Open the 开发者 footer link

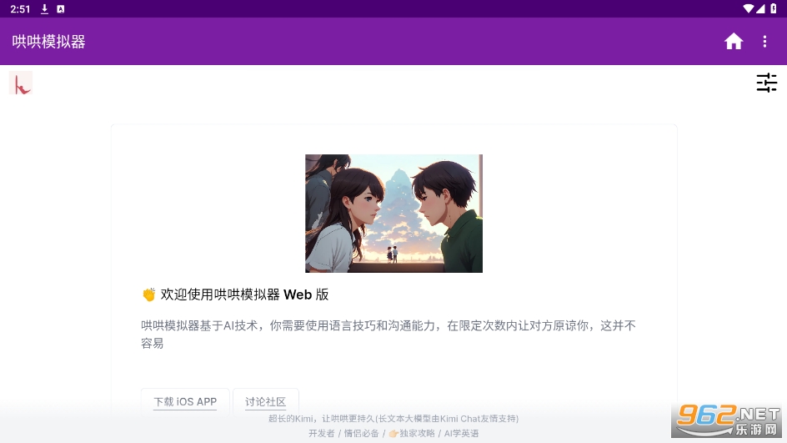(321, 433)
